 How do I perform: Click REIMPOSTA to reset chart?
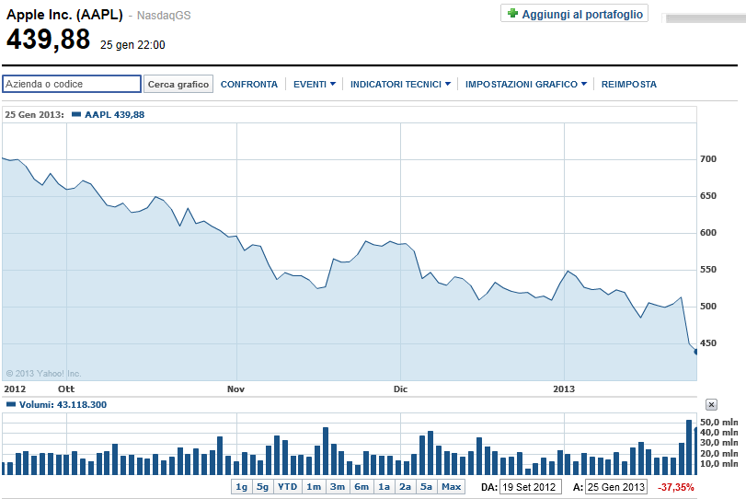(629, 84)
